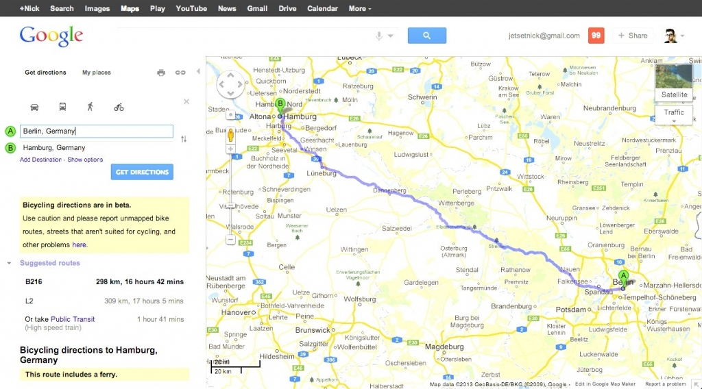The width and height of the screenshot is (702, 389).
Task: Select the public transit bus icon
Action: coord(62,107)
